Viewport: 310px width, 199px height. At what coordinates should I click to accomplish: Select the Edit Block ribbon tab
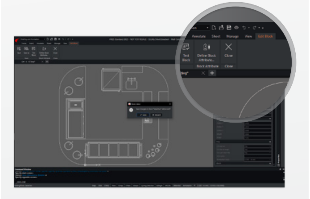tap(266, 37)
